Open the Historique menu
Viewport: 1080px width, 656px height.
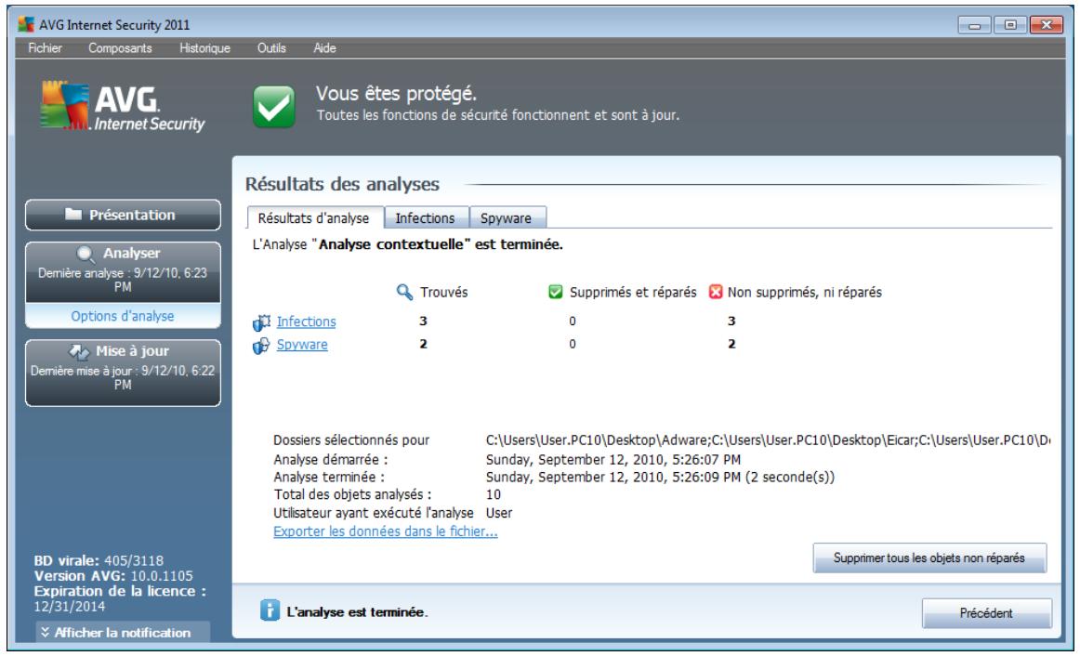tap(204, 48)
